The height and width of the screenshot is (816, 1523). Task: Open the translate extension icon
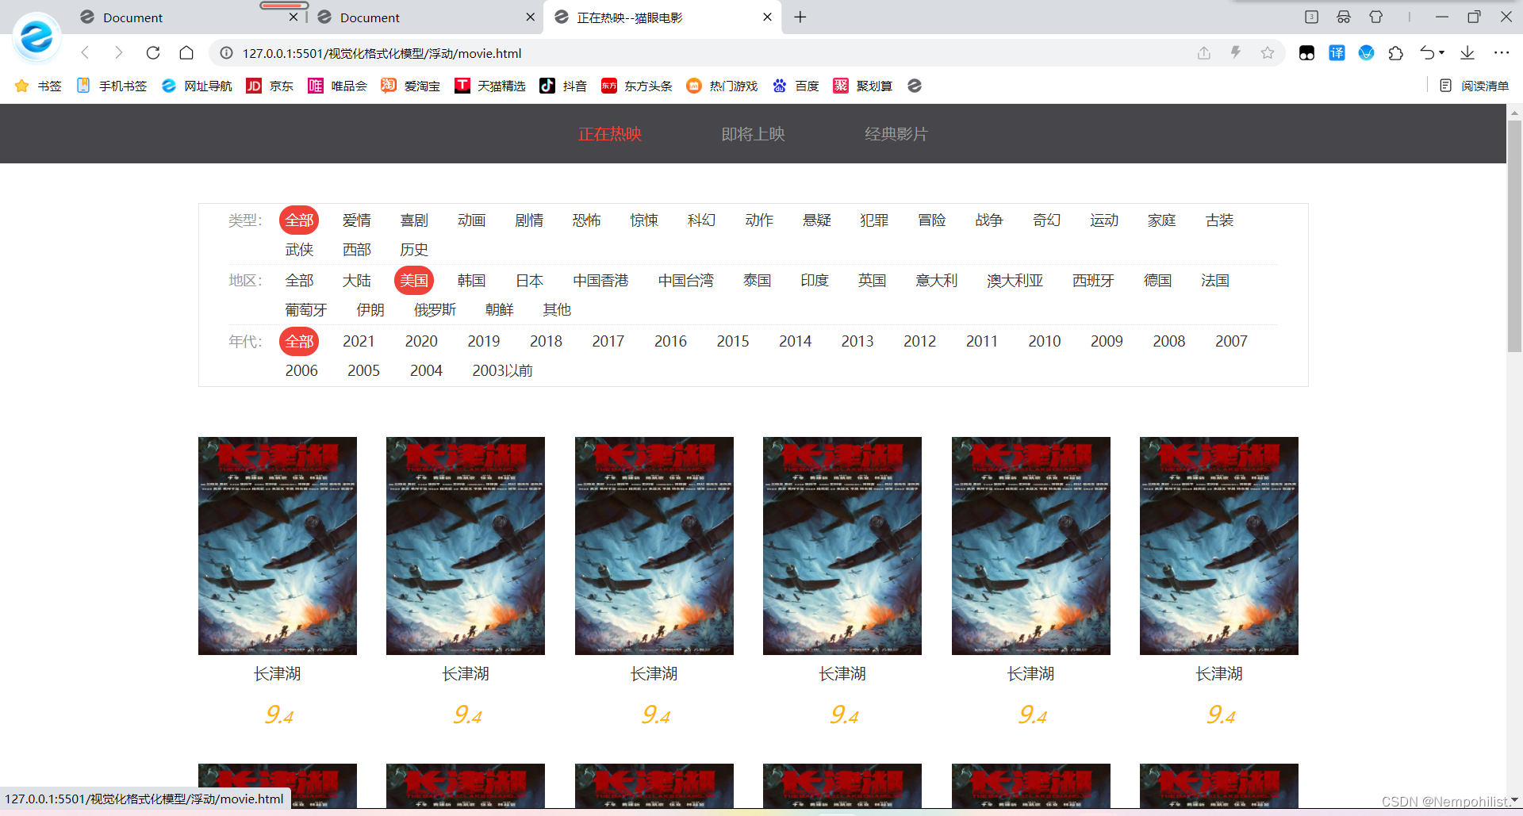coord(1337,53)
